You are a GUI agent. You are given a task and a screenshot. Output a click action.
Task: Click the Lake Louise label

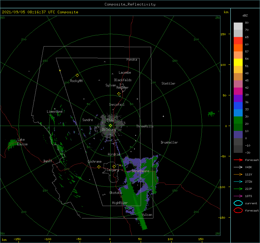[x=22, y=142]
